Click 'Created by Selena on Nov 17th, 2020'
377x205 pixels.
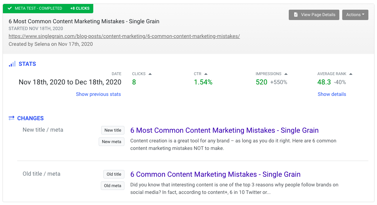tap(51, 44)
